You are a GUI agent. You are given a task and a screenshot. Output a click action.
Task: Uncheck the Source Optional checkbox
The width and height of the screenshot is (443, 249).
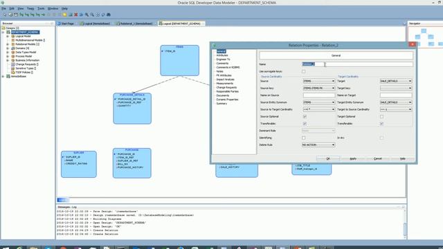305,116
